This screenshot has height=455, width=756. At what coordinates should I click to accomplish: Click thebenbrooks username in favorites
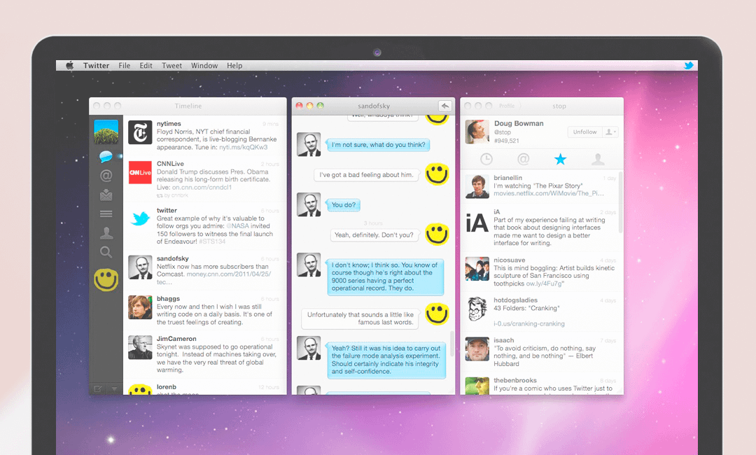[515, 380]
